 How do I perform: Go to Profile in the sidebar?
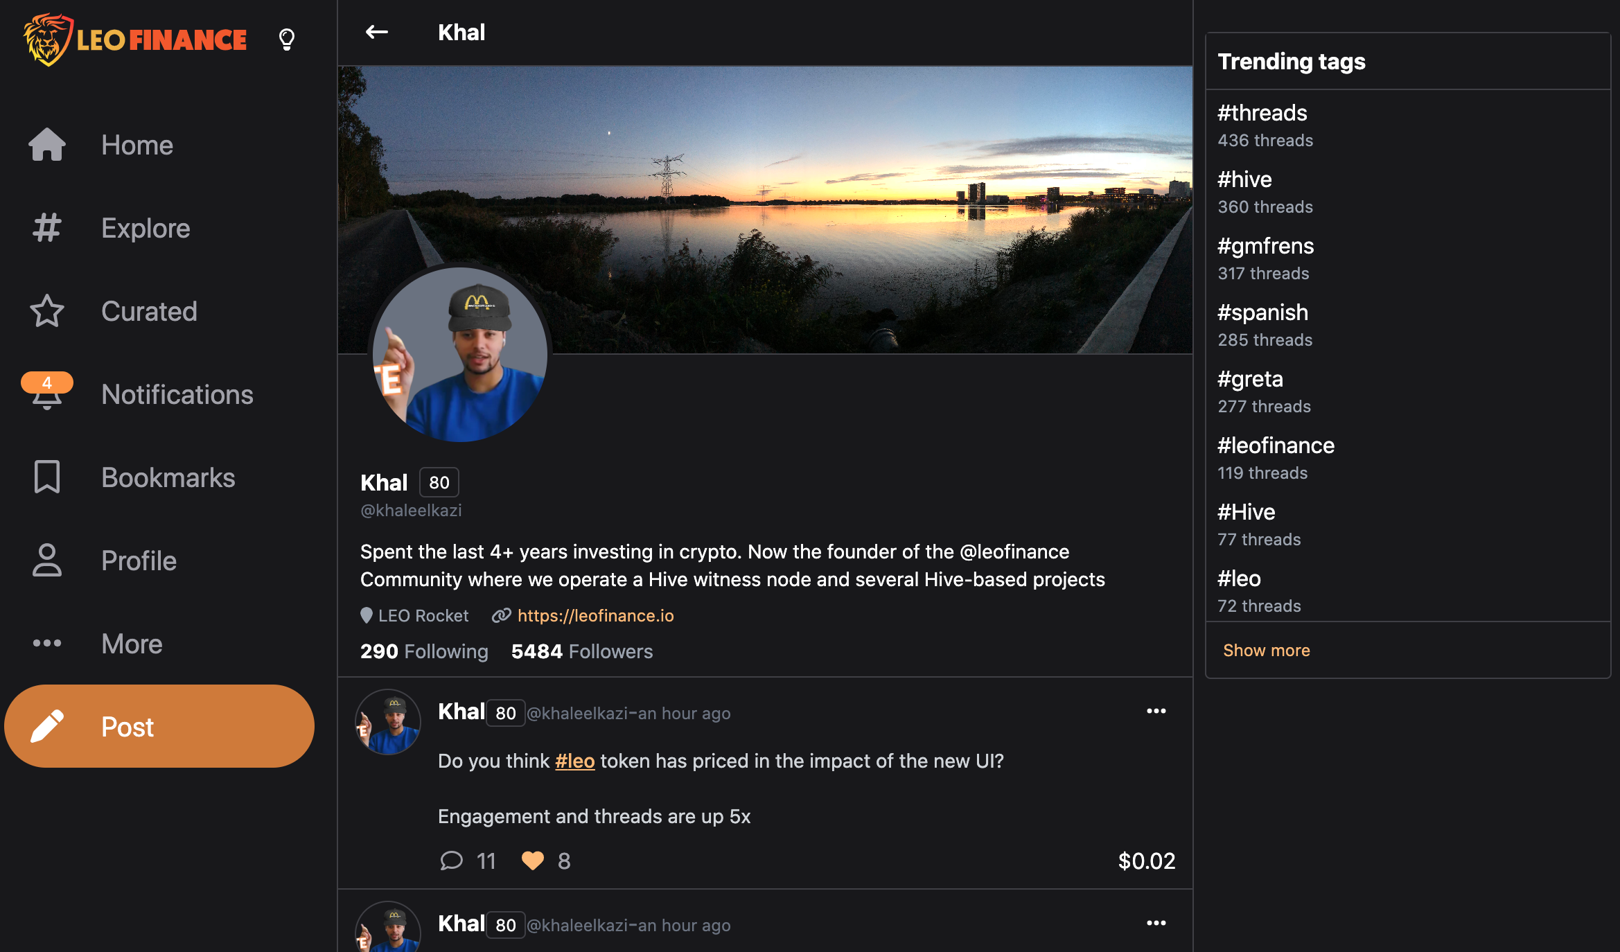pyautogui.click(x=139, y=561)
